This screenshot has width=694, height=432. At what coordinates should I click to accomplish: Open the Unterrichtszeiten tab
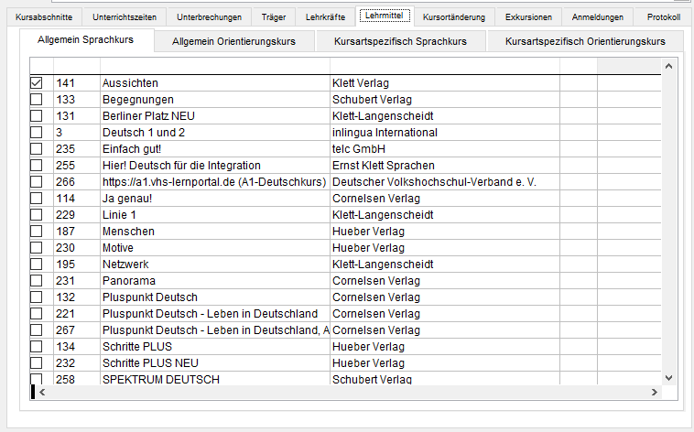125,17
